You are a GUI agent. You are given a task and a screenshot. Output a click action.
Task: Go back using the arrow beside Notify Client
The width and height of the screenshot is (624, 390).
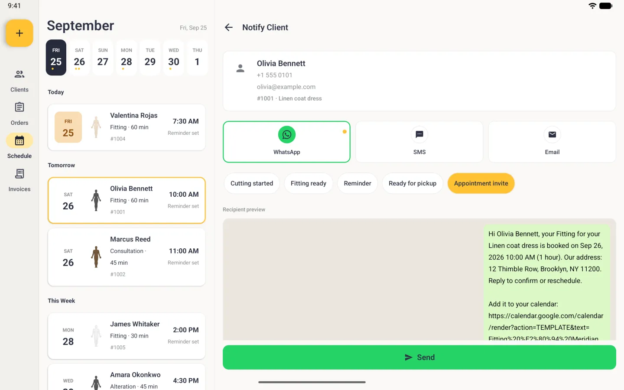coord(229,27)
